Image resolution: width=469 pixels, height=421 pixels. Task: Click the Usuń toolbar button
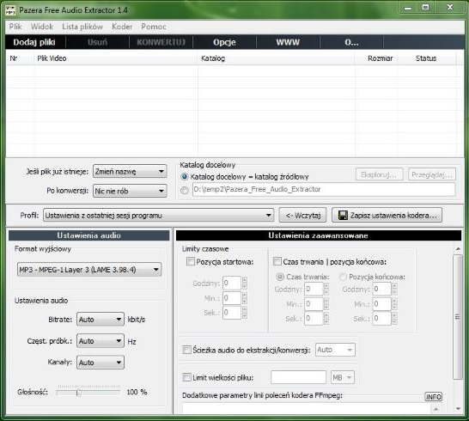pos(97,42)
